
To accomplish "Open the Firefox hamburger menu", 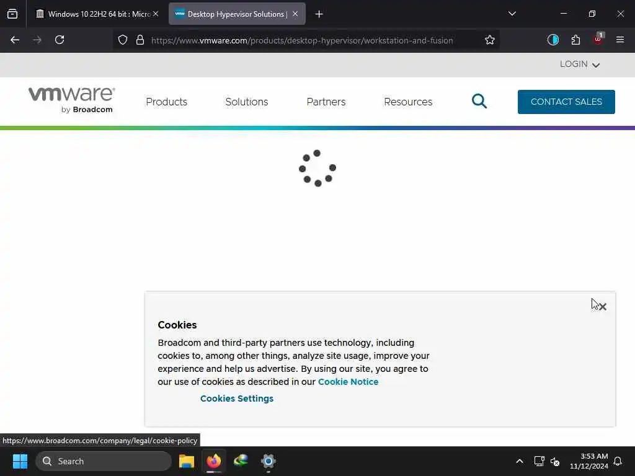I will click(620, 40).
